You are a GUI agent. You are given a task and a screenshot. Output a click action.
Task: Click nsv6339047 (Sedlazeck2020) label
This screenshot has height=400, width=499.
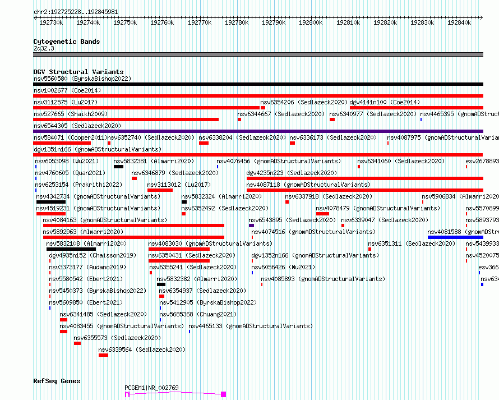click(x=385, y=220)
